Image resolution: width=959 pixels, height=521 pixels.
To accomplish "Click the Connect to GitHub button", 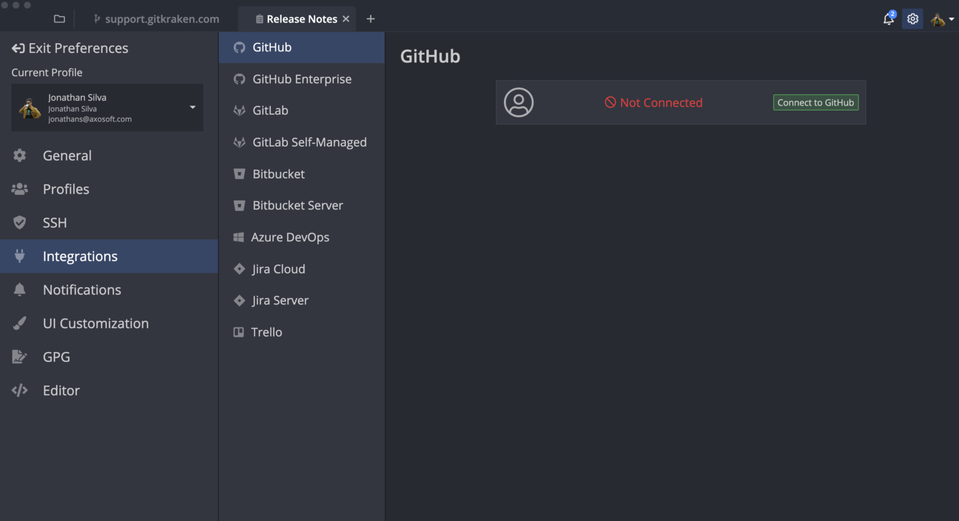I will 815,102.
